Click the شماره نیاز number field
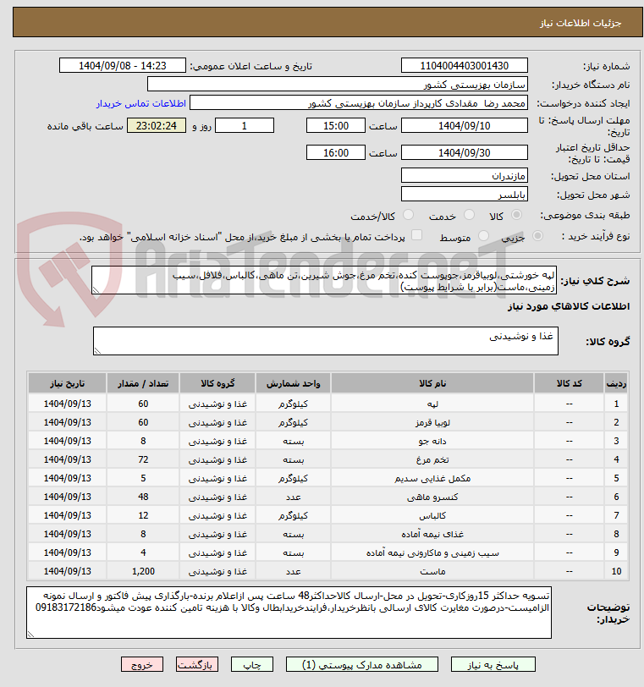 coord(465,66)
